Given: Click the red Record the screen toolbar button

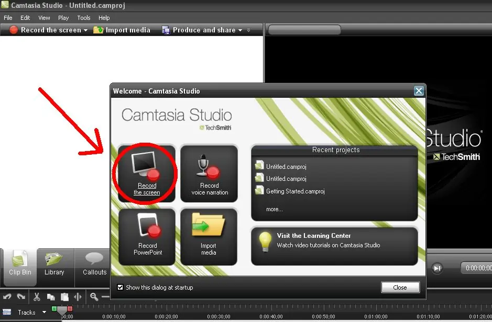Looking at the screenshot, I should click(x=45, y=30).
